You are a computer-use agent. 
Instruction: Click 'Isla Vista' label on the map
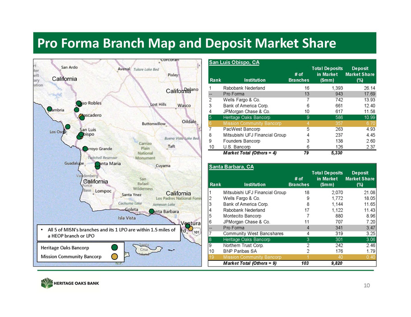pyautogui.click(x=127, y=218)
